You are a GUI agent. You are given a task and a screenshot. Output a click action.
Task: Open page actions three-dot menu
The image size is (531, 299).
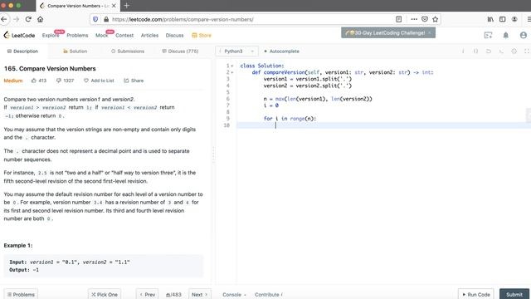pos(414,19)
